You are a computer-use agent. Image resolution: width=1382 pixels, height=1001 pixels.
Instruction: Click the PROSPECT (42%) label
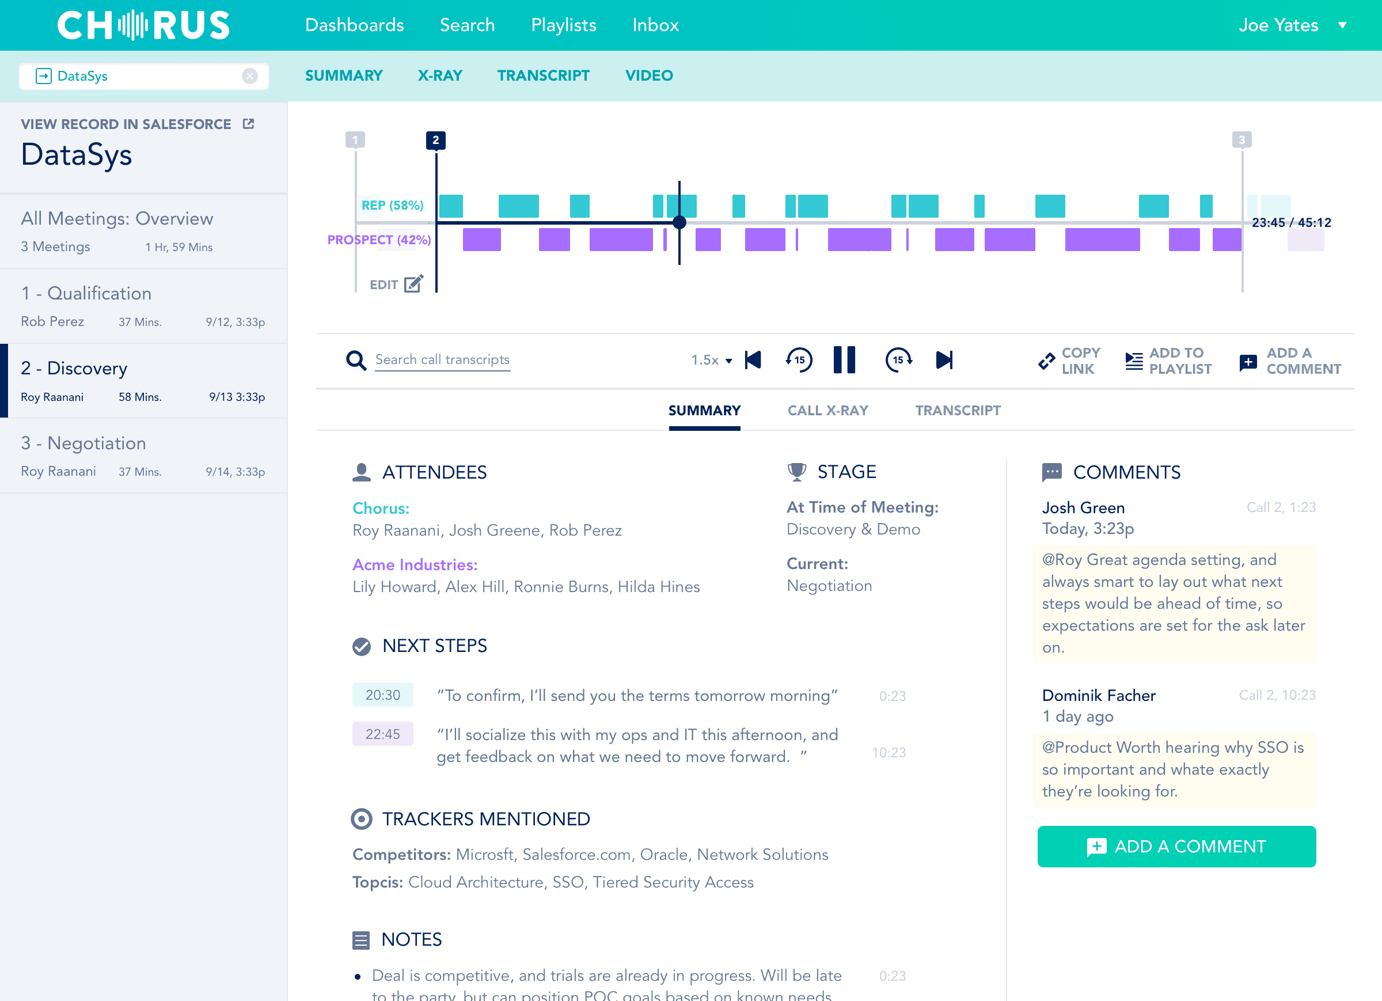point(379,240)
